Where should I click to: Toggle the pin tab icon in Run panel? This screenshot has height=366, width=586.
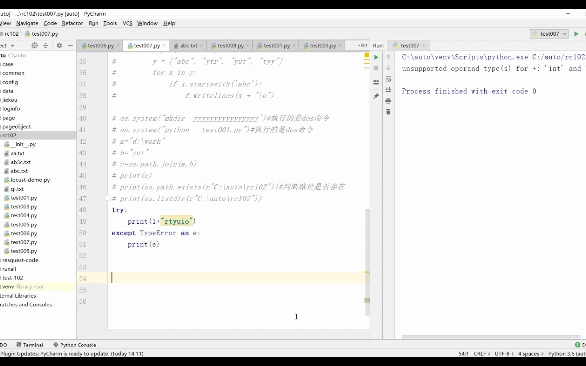[376, 96]
